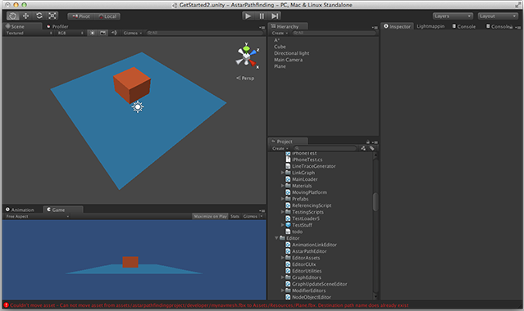Select the Hand tool in toolbar
The image size is (524, 311).
tap(13, 16)
